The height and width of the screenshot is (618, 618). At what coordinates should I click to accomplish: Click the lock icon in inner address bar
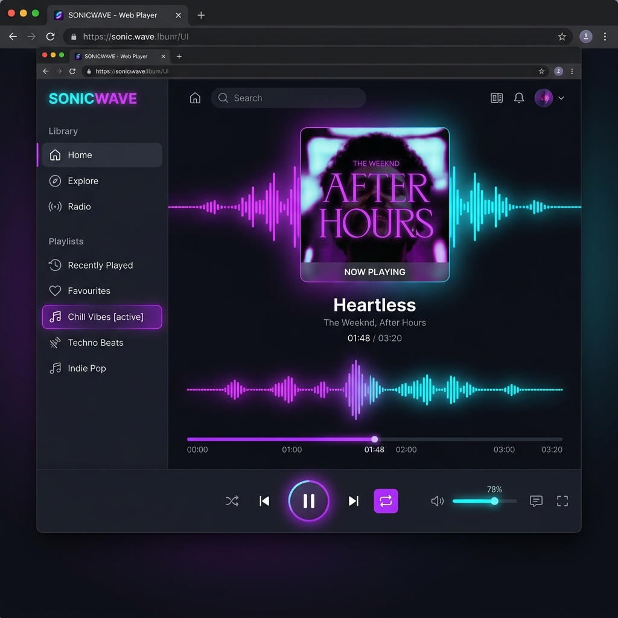click(89, 71)
